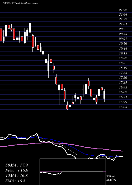The height and width of the screenshot is (185, 132).
Task: Click the 21.64 price axis label
Action: pos(123,15)
